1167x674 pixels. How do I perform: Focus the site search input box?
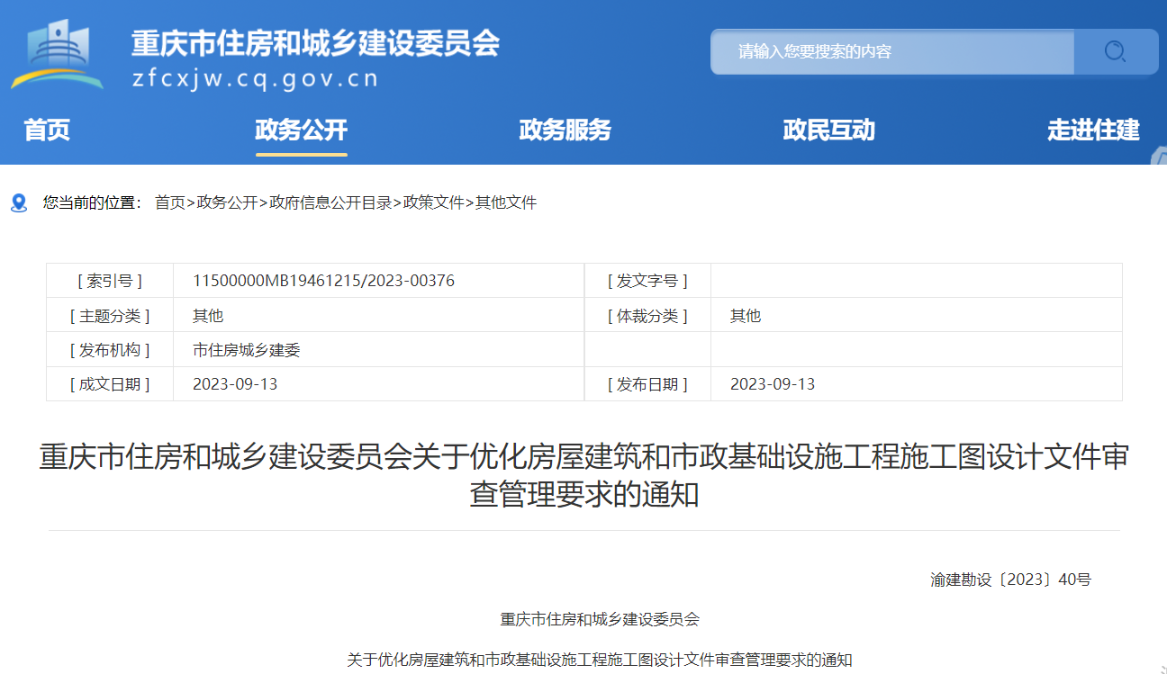point(891,51)
